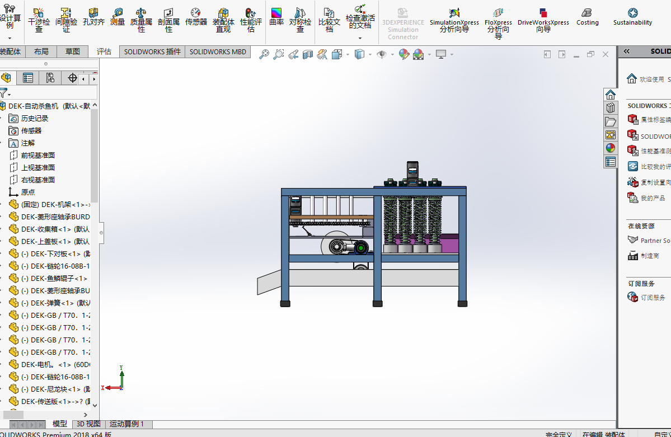Select 前视基准面 (Front Plane) in tree
Image resolution: width=671 pixels, height=437 pixels.
(x=38, y=156)
